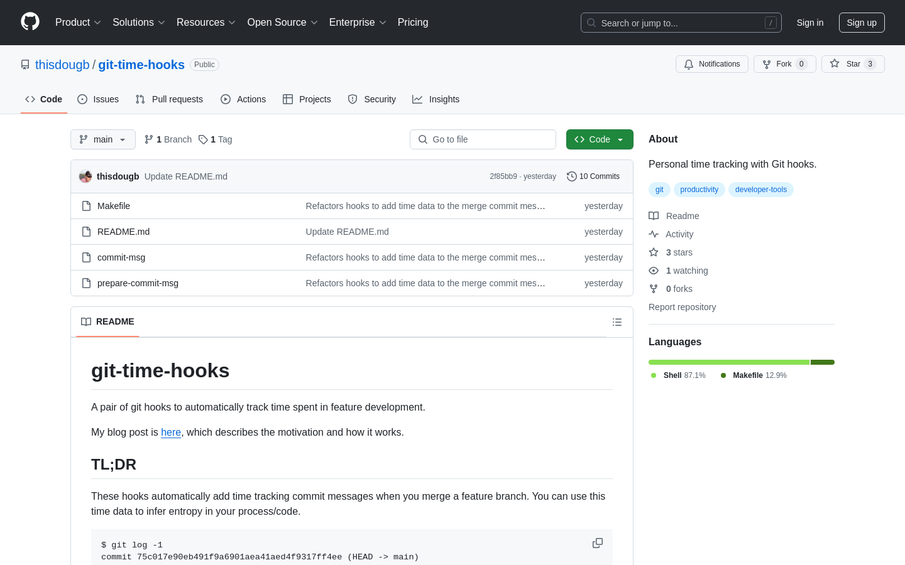Open the Product menu

(x=78, y=23)
